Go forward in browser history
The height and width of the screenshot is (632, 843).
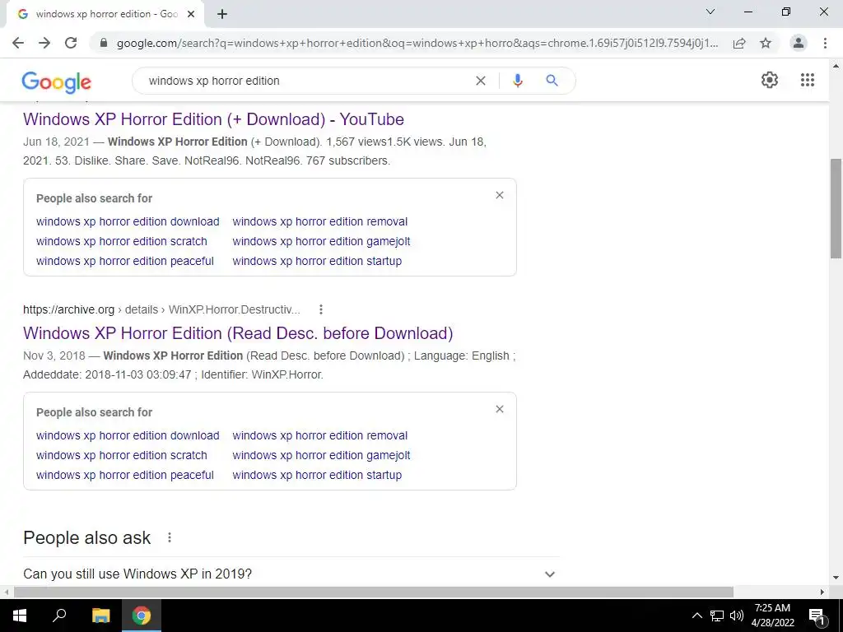[x=44, y=43]
